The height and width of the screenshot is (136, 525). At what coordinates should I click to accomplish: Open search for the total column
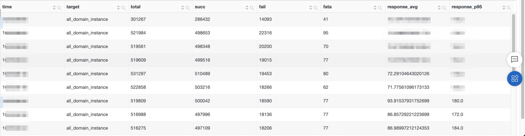(x=188, y=8)
